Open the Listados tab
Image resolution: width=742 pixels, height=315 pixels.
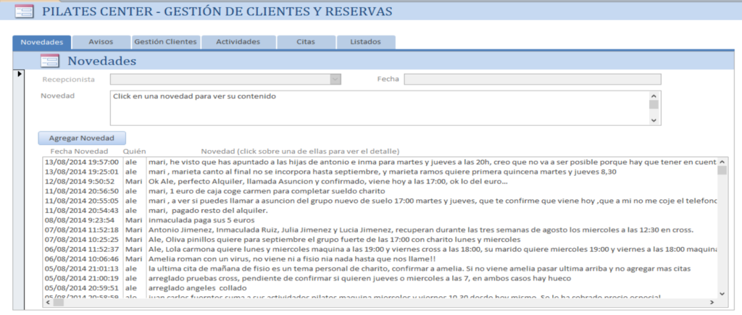click(365, 42)
